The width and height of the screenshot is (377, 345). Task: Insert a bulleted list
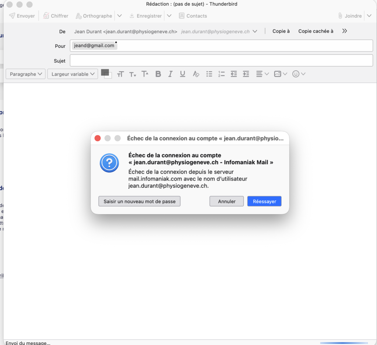(x=209, y=74)
